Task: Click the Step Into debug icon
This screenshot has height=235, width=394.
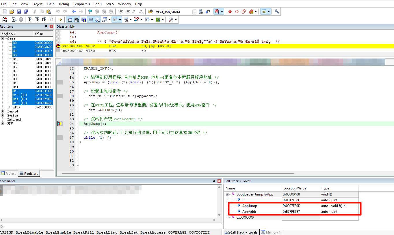Action: click(x=30, y=19)
